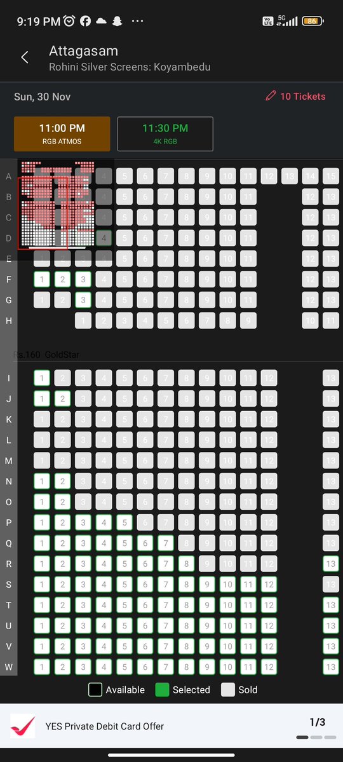The height and width of the screenshot is (762, 343).
Task: Tap the Sun, 30 Nov date label
Action: [x=43, y=96]
